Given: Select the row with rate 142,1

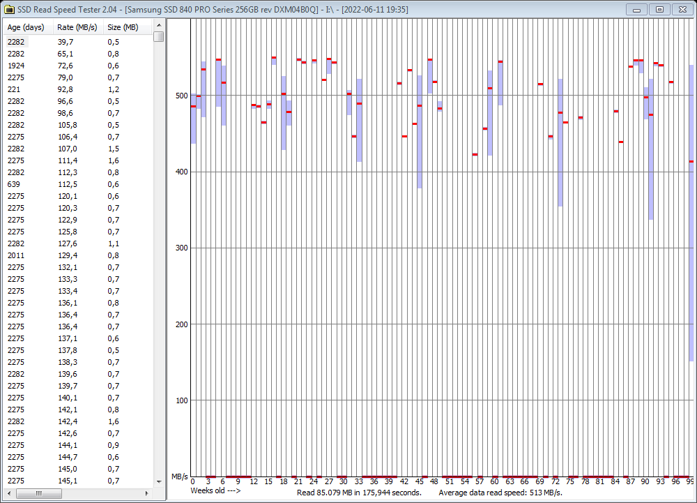Looking at the screenshot, I should pyautogui.click(x=78, y=410).
